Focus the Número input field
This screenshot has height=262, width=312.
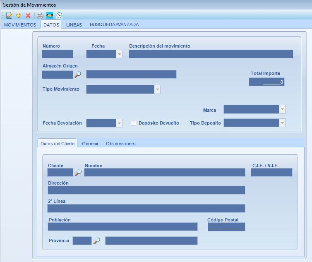pyautogui.click(x=58, y=54)
